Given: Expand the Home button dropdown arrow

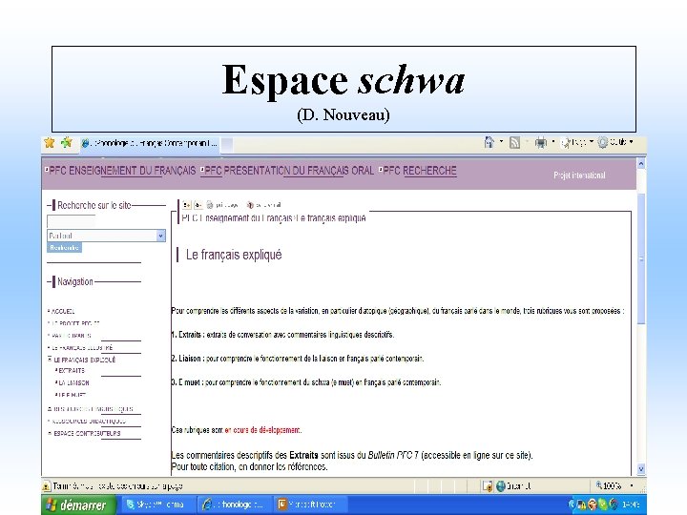Looking at the screenshot, I should [x=501, y=141].
